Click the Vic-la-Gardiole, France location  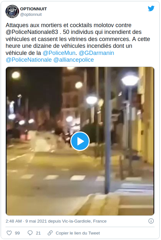coord(84,221)
